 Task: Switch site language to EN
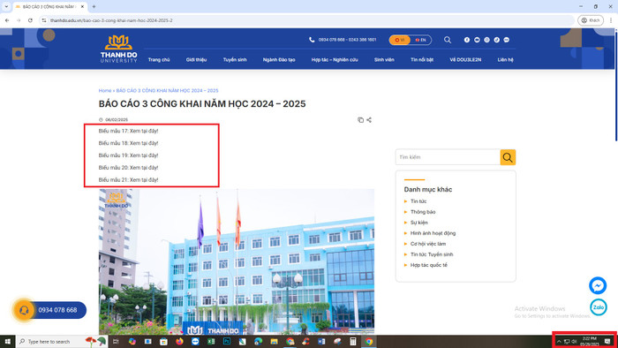420,40
